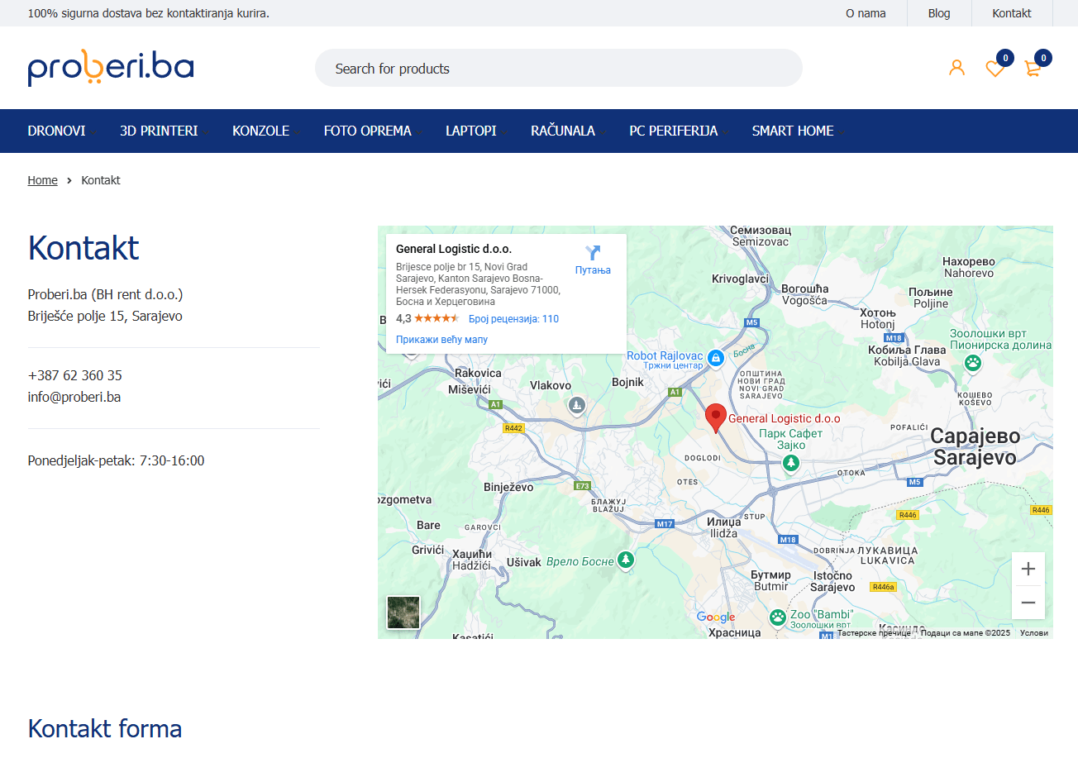Click the gray marker below Vlakovo
The image size is (1078, 758).
tap(577, 405)
